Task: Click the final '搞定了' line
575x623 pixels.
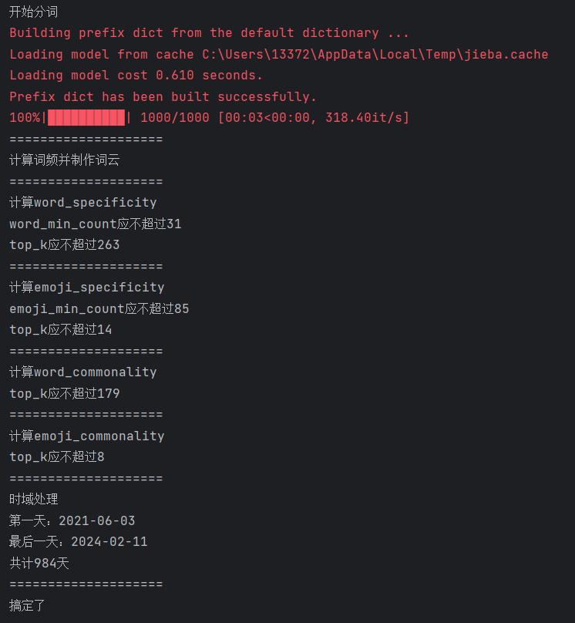Action: [x=27, y=605]
